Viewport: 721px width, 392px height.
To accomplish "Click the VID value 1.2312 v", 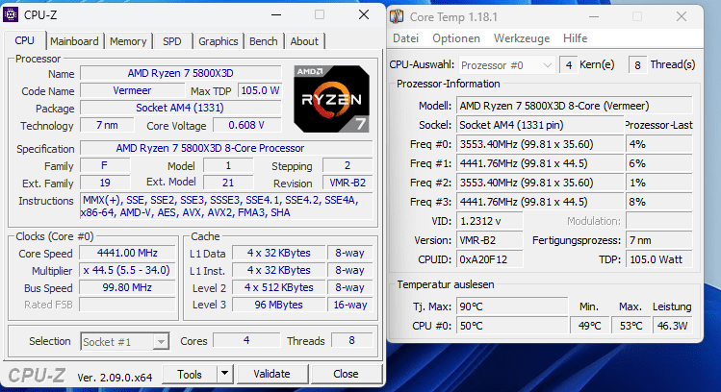I will click(x=490, y=222).
